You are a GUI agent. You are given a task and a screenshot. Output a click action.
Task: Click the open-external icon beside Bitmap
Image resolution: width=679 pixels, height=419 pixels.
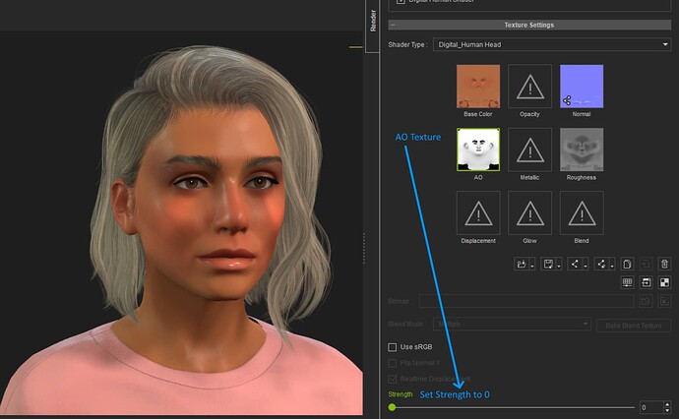(x=664, y=301)
